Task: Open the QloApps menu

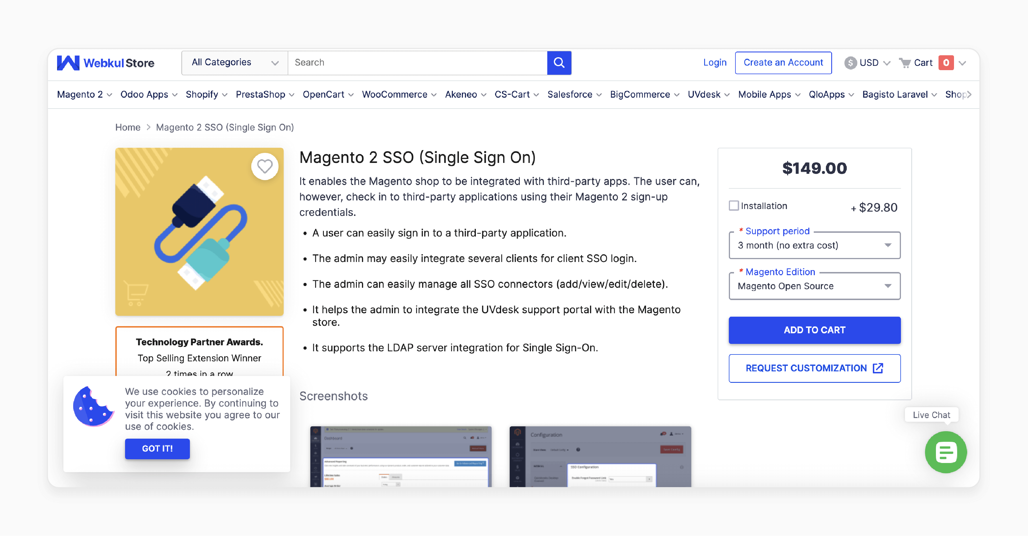Action: click(831, 94)
